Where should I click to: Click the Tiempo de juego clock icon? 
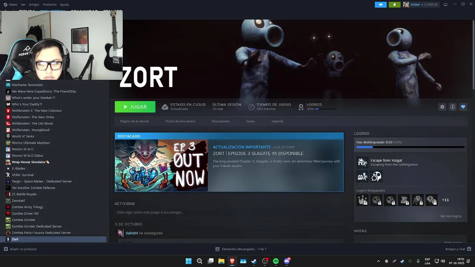tap(251, 107)
